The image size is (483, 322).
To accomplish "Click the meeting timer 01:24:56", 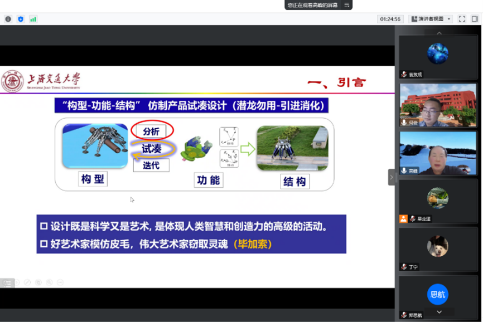I will pos(390,19).
